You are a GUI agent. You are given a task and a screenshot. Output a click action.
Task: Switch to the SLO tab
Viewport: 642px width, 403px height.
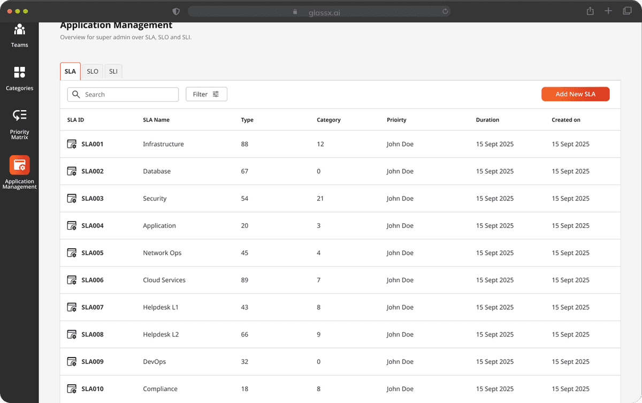tap(93, 71)
